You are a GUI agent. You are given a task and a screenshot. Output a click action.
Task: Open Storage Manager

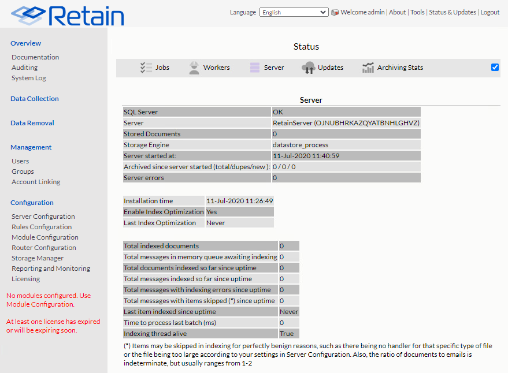tap(38, 258)
